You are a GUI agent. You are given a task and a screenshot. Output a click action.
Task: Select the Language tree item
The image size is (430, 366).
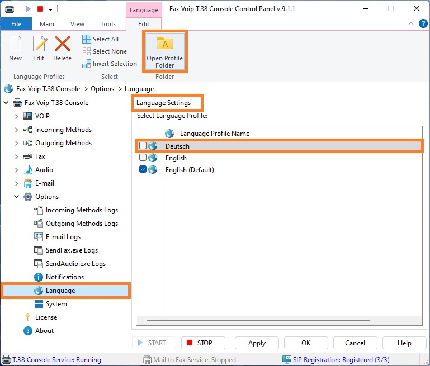65,291
